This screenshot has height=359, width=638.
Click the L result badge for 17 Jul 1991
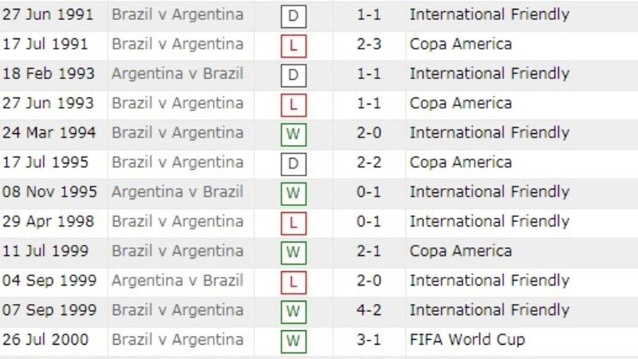(x=293, y=45)
